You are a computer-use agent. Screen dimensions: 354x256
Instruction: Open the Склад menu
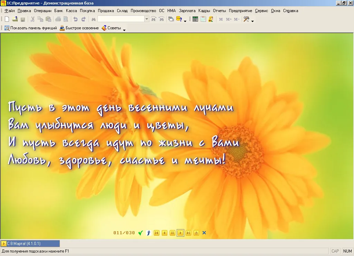tap(122, 11)
